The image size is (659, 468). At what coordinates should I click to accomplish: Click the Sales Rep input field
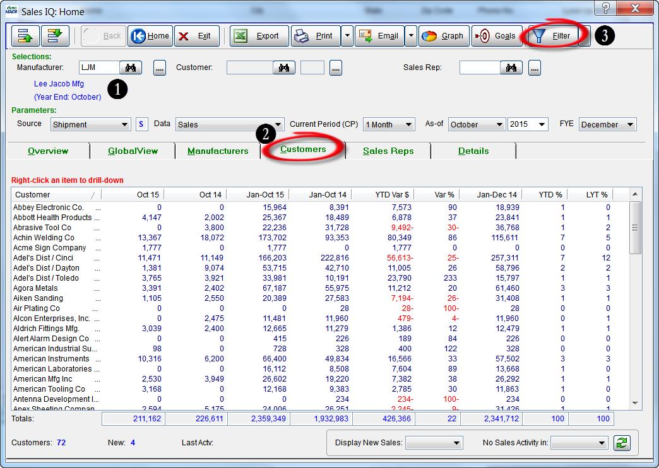pyautogui.click(x=480, y=67)
